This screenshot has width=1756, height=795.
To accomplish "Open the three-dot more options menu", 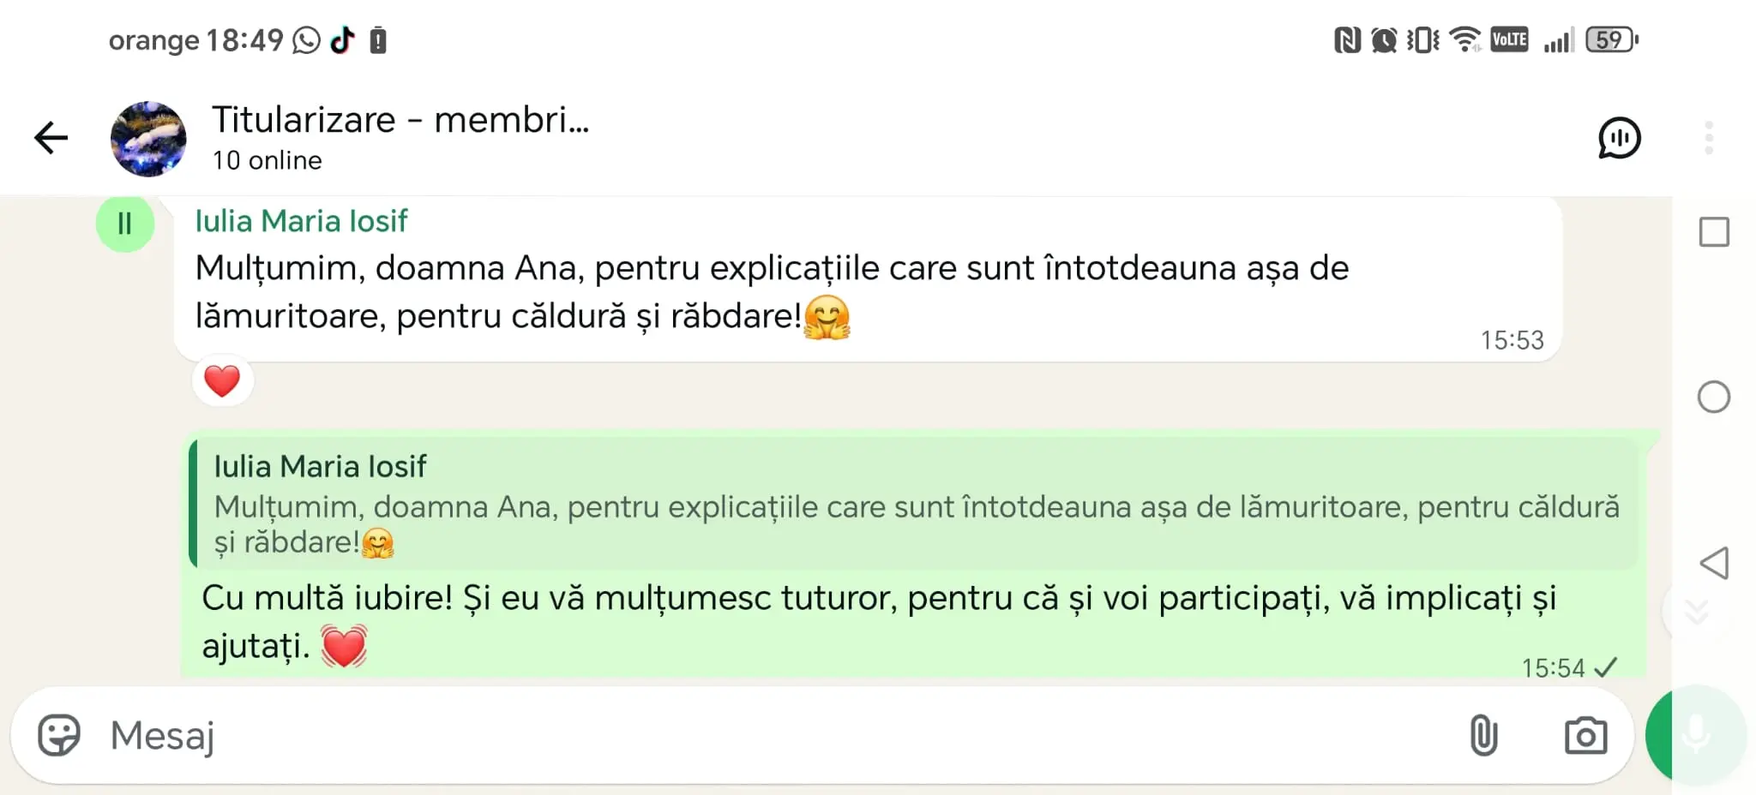I will [1709, 138].
